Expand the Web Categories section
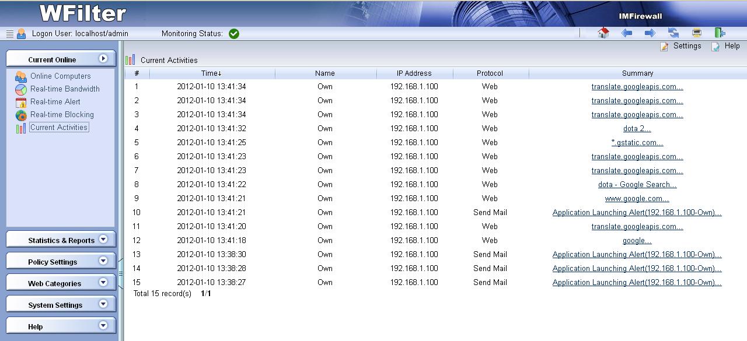The height and width of the screenshot is (341, 747). tap(61, 283)
